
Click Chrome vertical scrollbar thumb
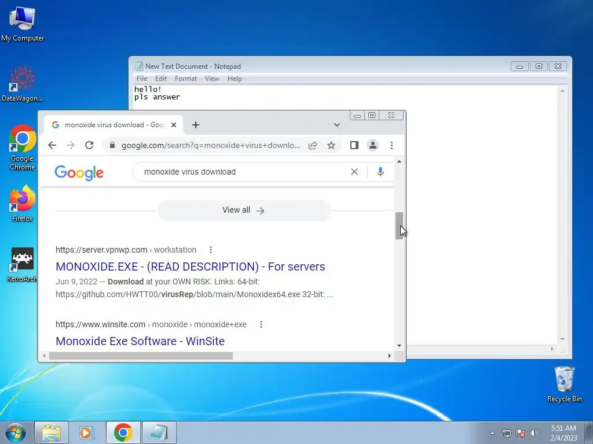(400, 226)
